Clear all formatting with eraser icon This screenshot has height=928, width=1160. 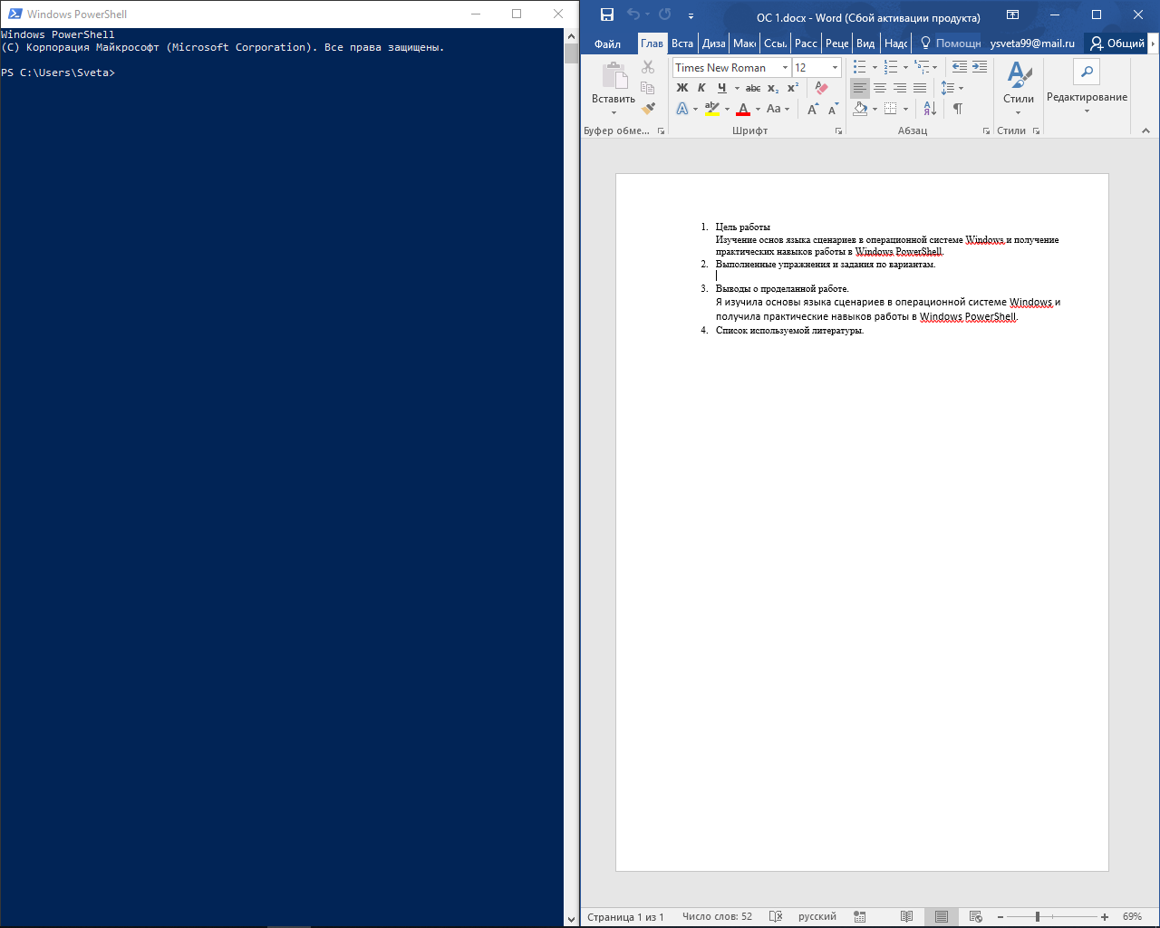coord(821,88)
